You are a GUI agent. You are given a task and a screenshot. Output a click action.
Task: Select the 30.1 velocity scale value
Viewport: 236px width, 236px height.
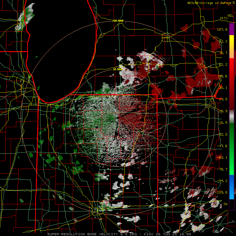pos(223,88)
